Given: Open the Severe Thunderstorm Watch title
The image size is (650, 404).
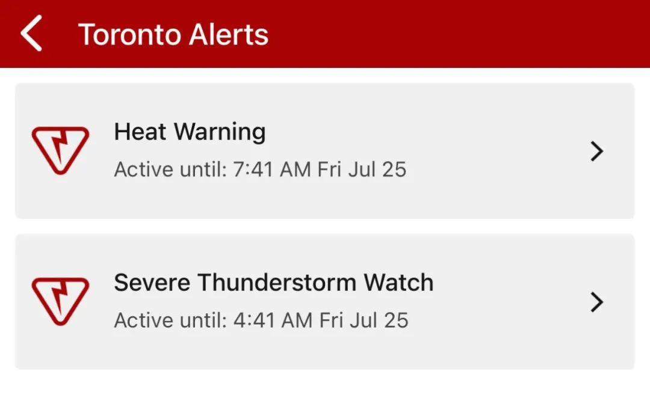Looking at the screenshot, I should click(274, 283).
